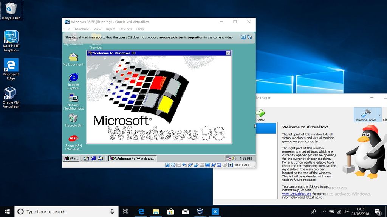The height and width of the screenshot is (217, 387).
Task: Click the shared folders icon in the VM status bar
Action: [x=202, y=165]
